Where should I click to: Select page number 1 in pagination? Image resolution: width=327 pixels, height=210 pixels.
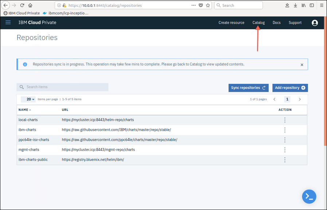[x=287, y=99]
